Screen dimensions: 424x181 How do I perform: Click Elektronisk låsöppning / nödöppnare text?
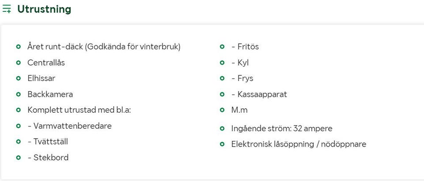point(299,144)
